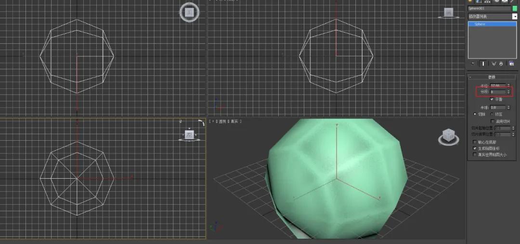The image size is (520, 244).
Task: Click the radius (半径) value field
Action: coord(498,85)
